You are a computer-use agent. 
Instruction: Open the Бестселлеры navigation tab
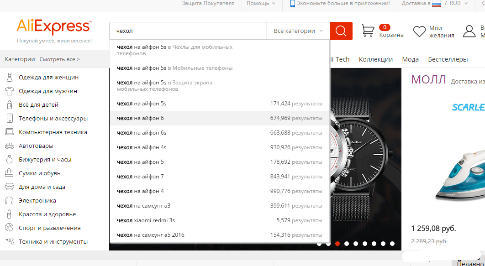tap(448, 59)
